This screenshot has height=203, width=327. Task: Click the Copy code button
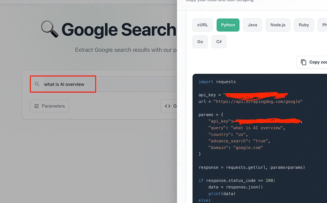click(314, 62)
